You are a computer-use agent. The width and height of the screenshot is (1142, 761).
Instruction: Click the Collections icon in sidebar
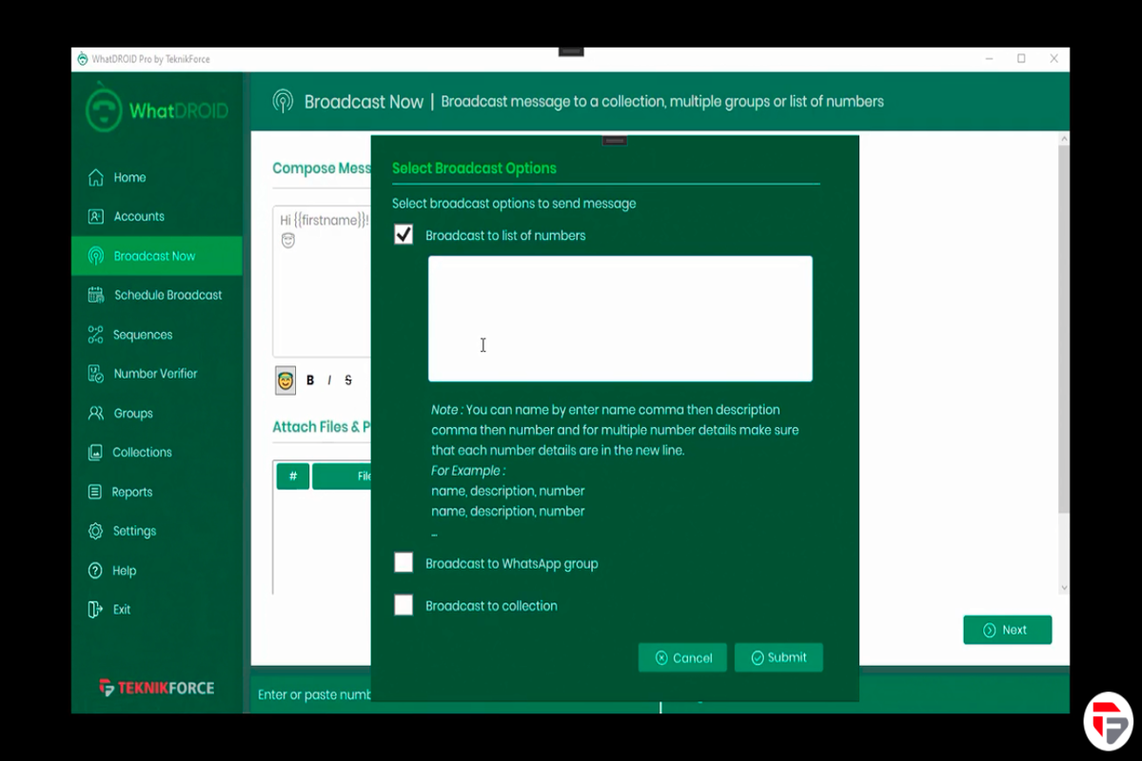[95, 453]
